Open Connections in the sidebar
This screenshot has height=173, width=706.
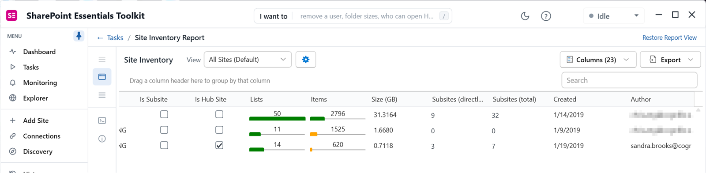tap(41, 136)
